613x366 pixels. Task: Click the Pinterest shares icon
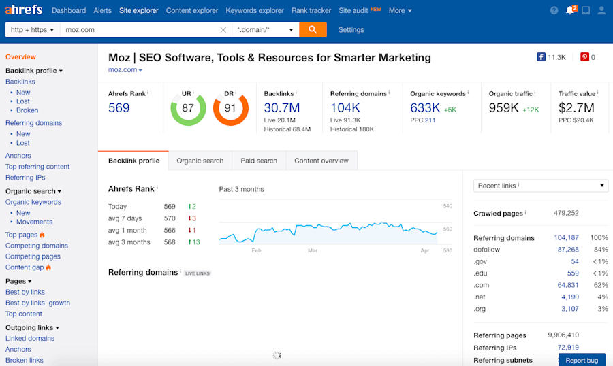(x=584, y=57)
